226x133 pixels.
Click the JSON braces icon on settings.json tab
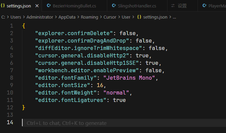coord(3,6)
